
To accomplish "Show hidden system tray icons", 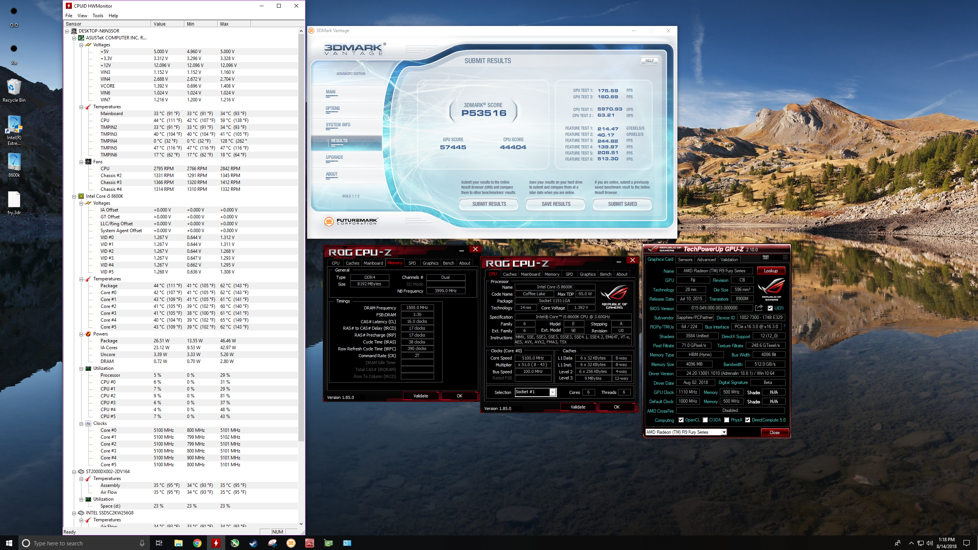I will point(911,543).
